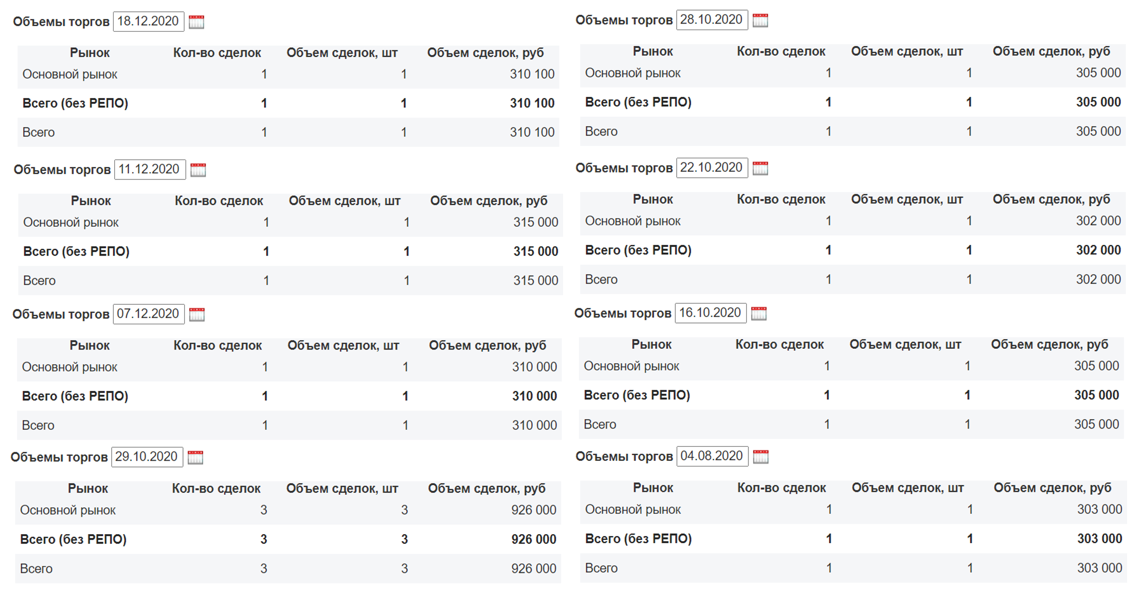The image size is (1140, 597).
Task: Select the 07.12.2020 date field
Action: pyautogui.click(x=148, y=314)
